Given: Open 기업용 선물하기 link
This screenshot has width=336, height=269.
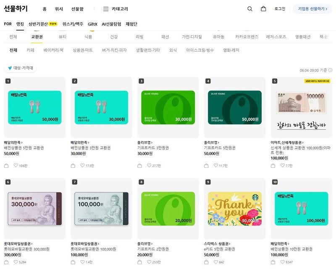Looking at the screenshot, I should 312,9.
